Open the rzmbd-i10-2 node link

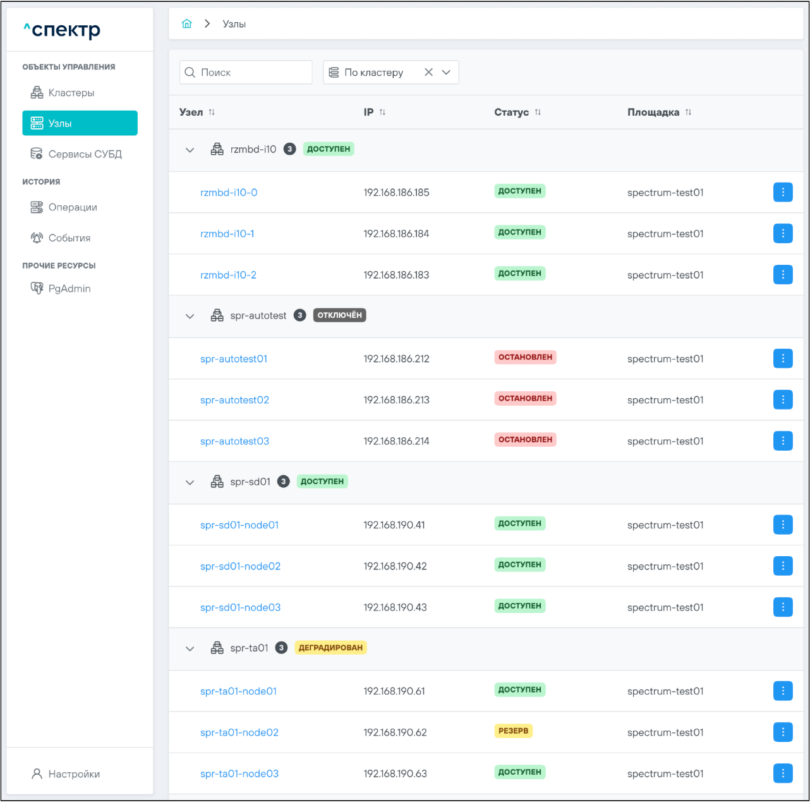[x=228, y=276]
